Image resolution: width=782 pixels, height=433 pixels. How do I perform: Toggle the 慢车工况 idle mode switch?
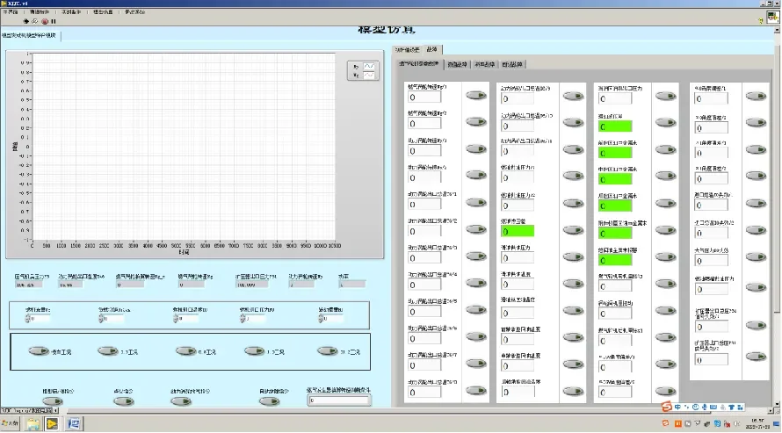tap(40, 350)
